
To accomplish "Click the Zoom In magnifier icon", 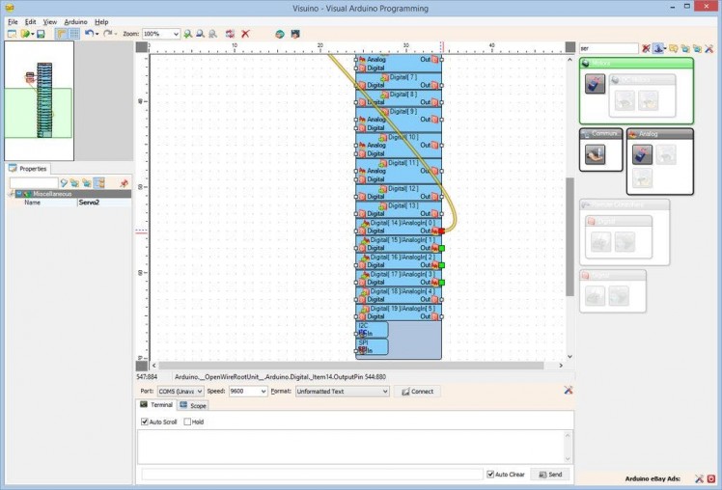I will 188,34.
